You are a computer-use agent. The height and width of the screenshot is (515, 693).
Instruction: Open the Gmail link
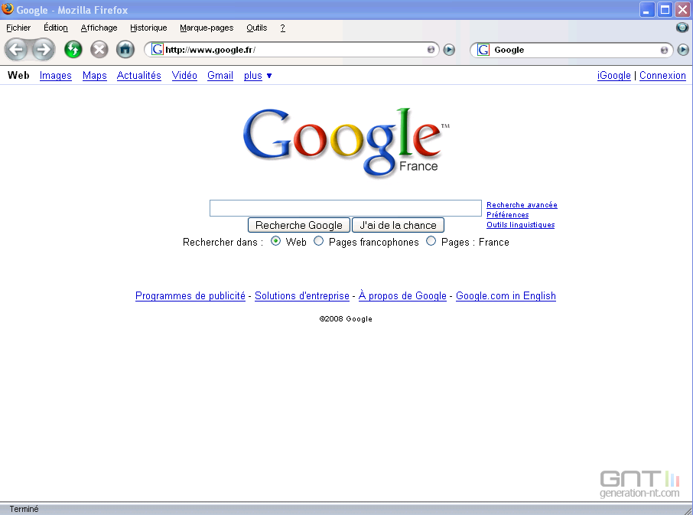click(220, 76)
